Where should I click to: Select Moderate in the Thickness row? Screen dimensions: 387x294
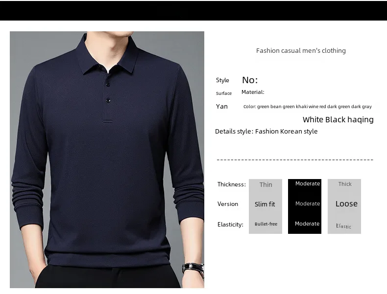pyautogui.click(x=308, y=183)
